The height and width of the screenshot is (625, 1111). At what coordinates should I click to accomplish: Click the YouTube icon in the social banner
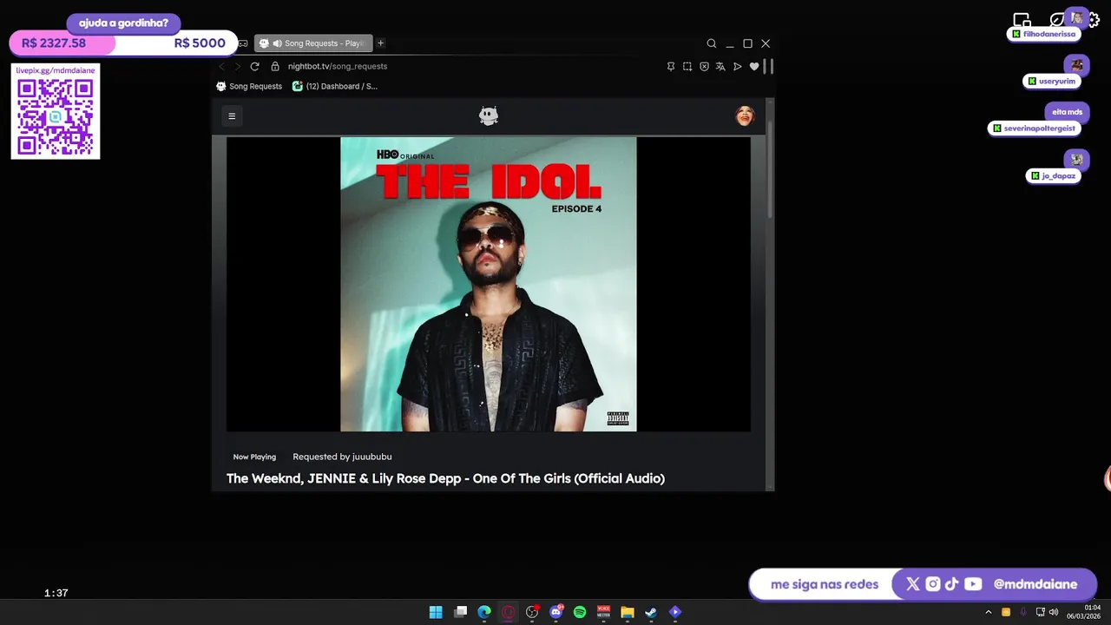973,584
